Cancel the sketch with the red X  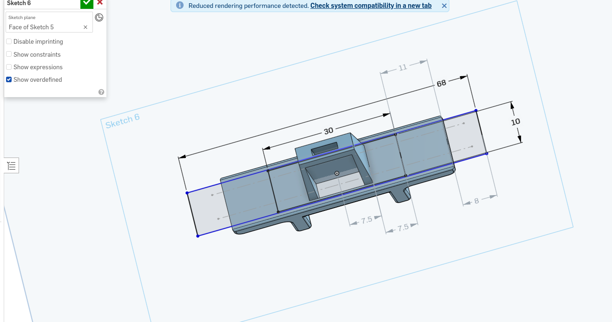pos(100,3)
